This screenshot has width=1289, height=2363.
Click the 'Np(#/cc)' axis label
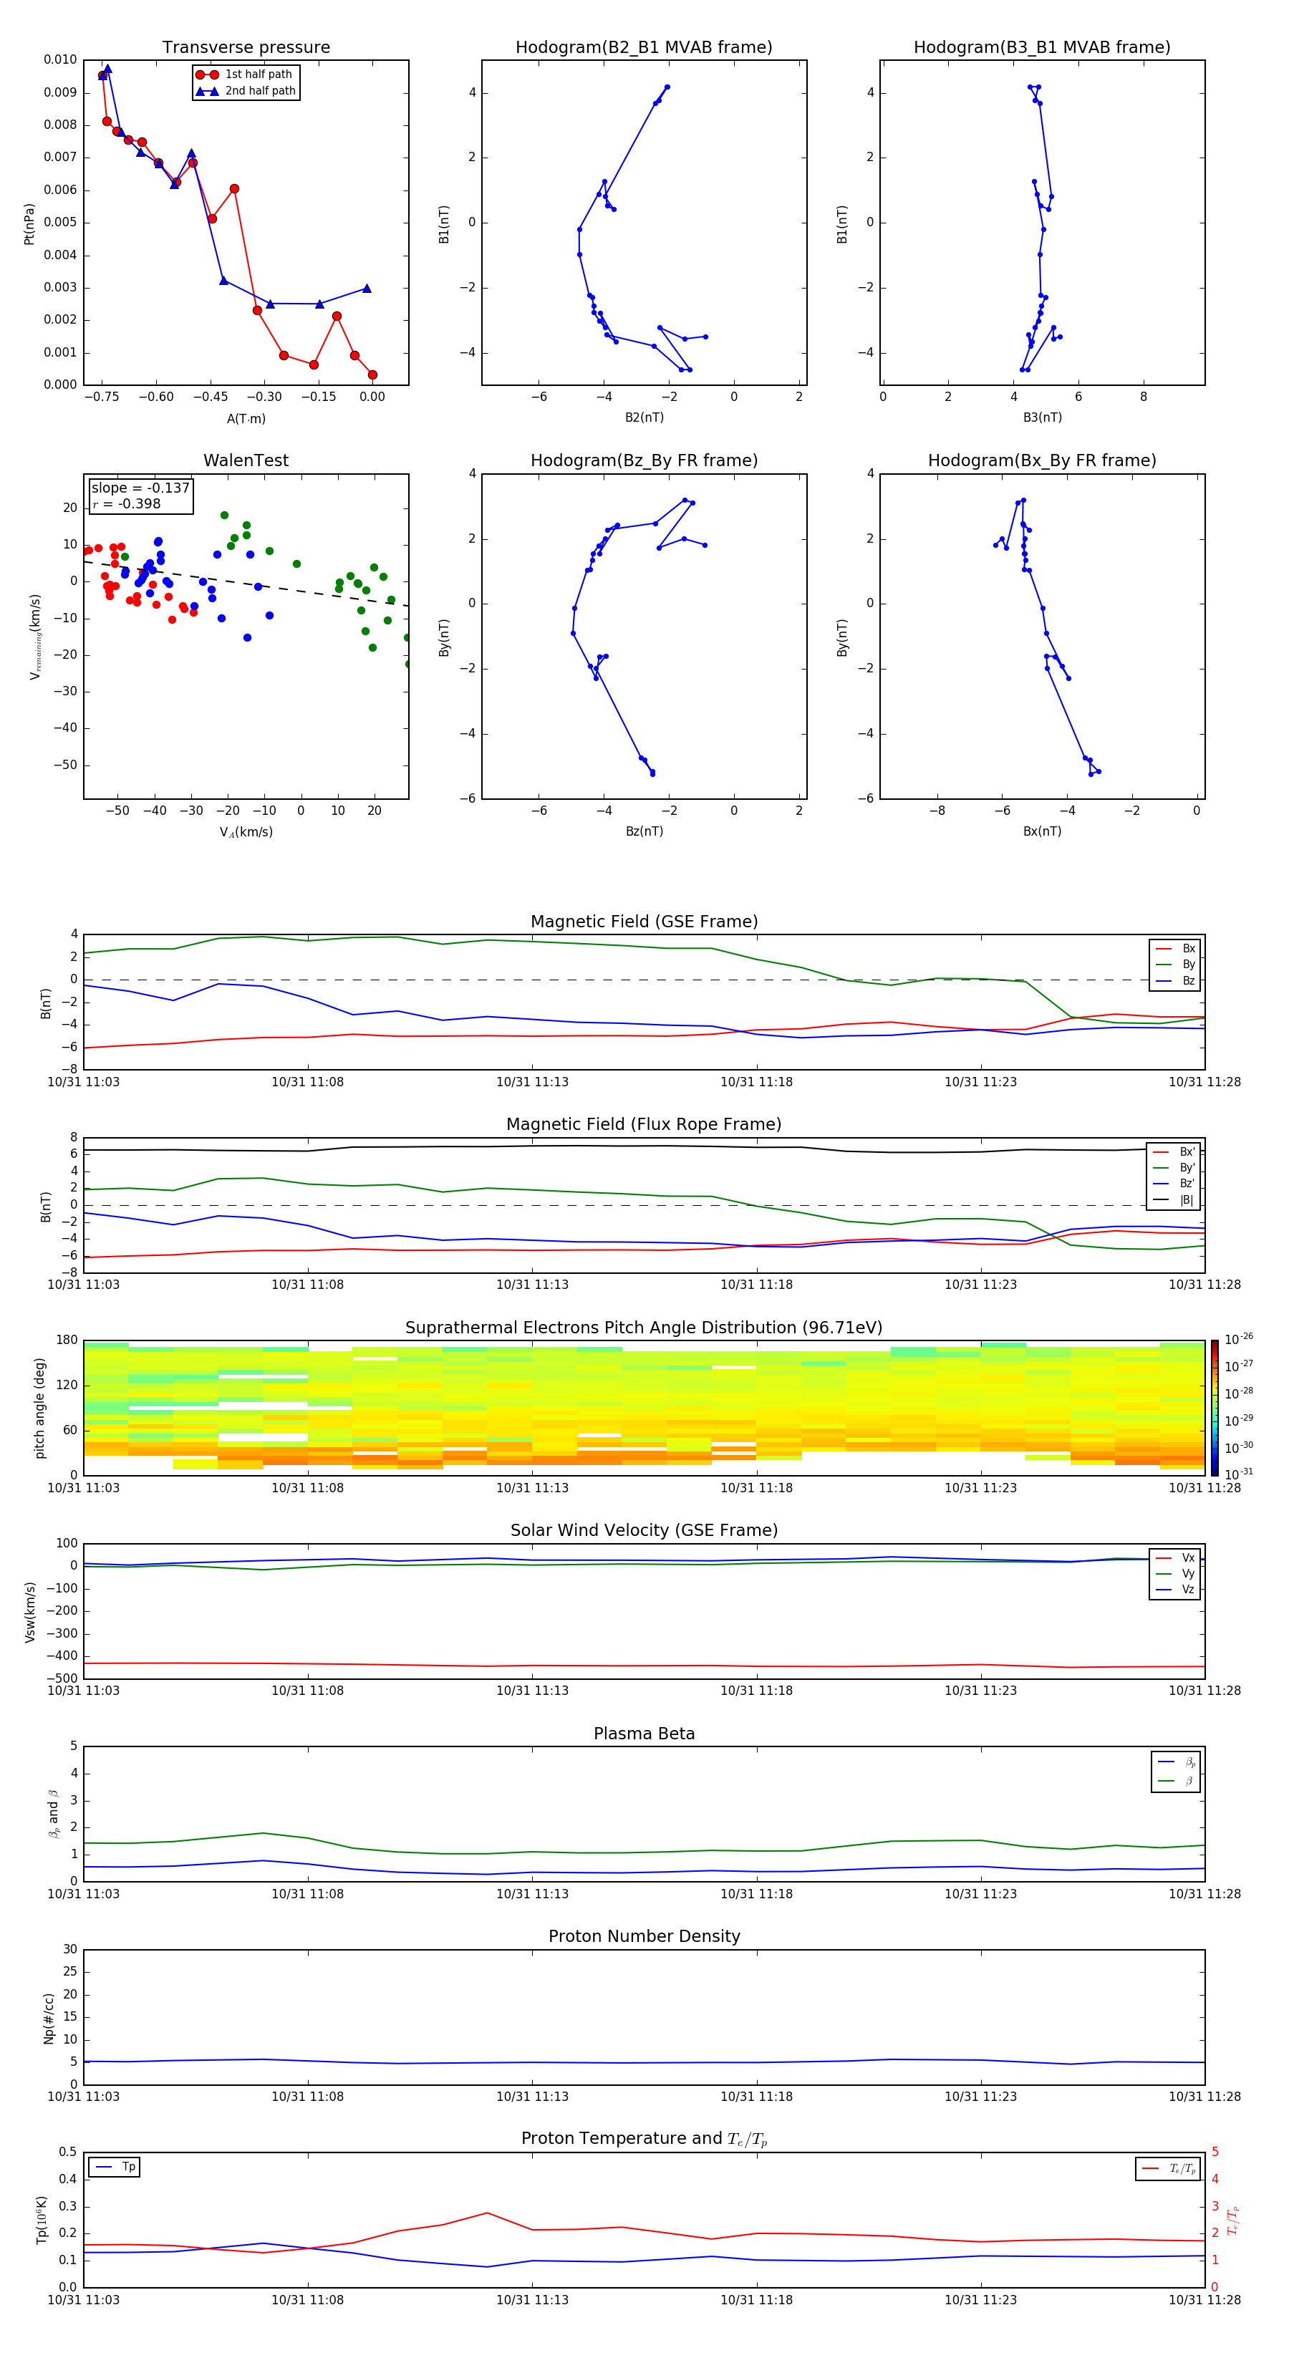pyautogui.click(x=49, y=2018)
